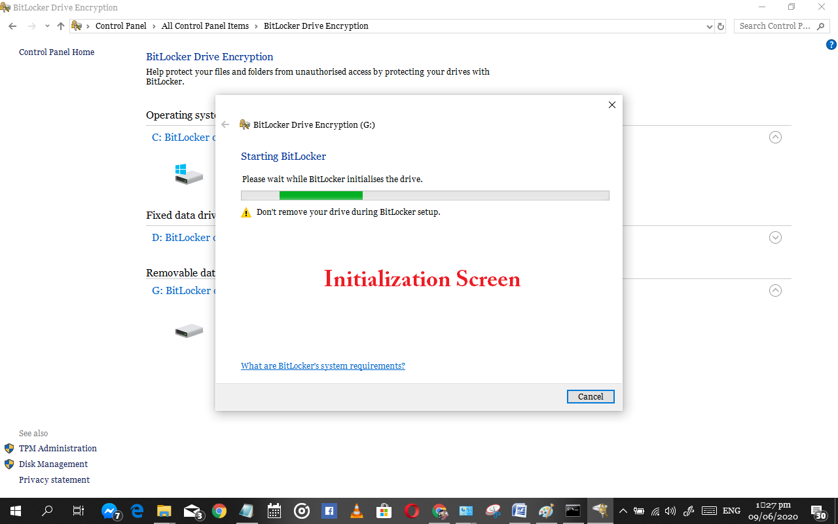Viewport: 838px width, 524px height.
Task: Click inside the Search Control Panel box
Action: tap(776, 26)
